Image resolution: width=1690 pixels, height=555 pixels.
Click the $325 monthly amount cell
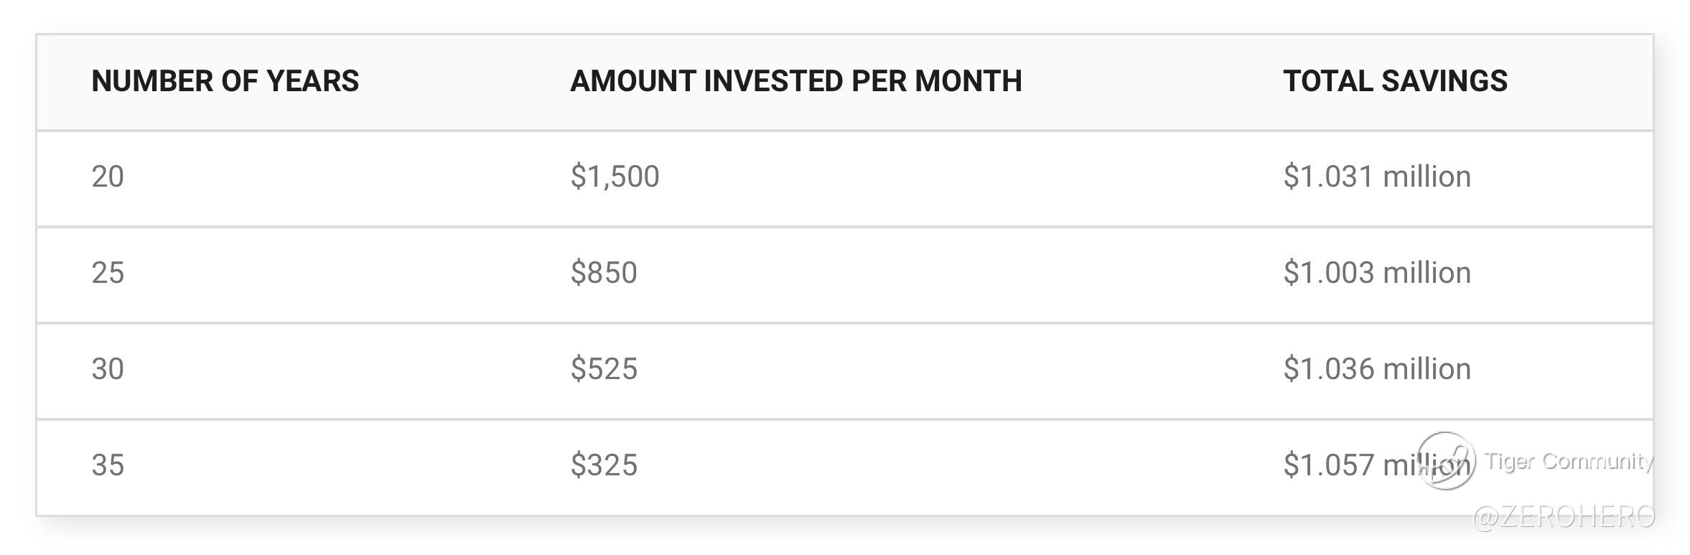[x=604, y=465]
